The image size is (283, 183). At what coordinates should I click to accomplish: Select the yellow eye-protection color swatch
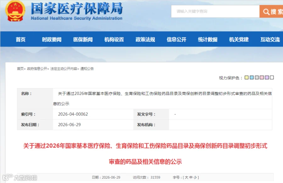point(247,77)
